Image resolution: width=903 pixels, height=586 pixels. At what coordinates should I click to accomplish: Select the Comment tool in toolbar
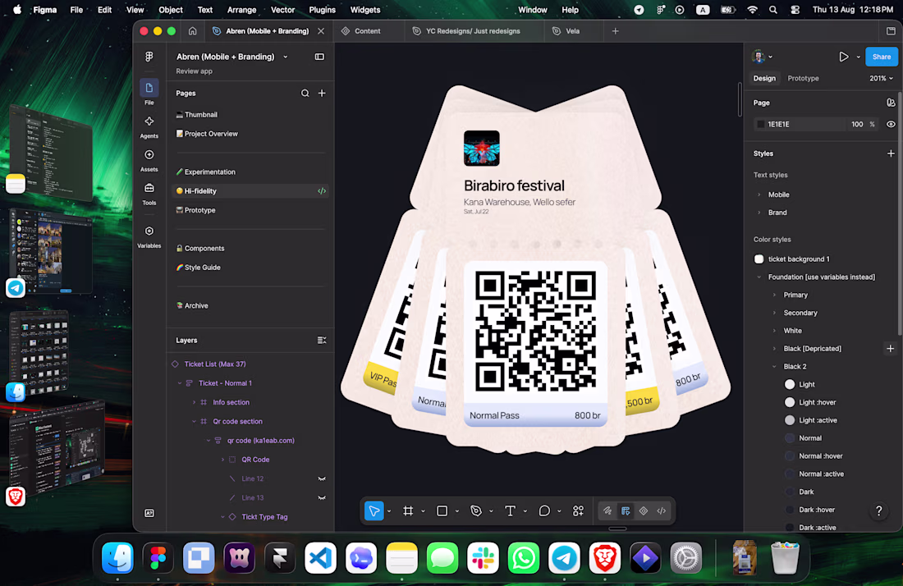[544, 510]
